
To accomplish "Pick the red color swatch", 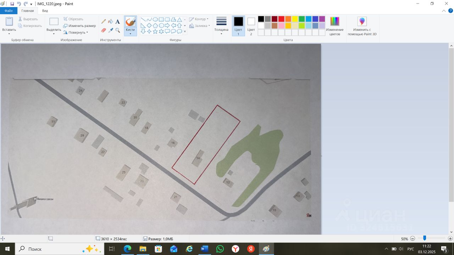I will (x=281, y=19).
